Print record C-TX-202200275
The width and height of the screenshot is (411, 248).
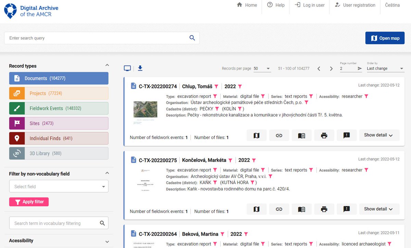click(x=324, y=209)
